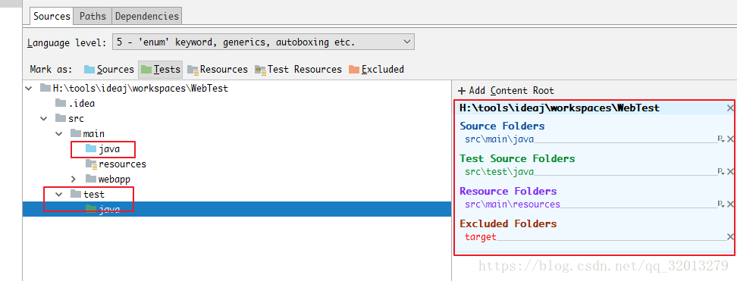737x281 pixels.
Task: Collapse the test folder node
Action: click(x=59, y=194)
